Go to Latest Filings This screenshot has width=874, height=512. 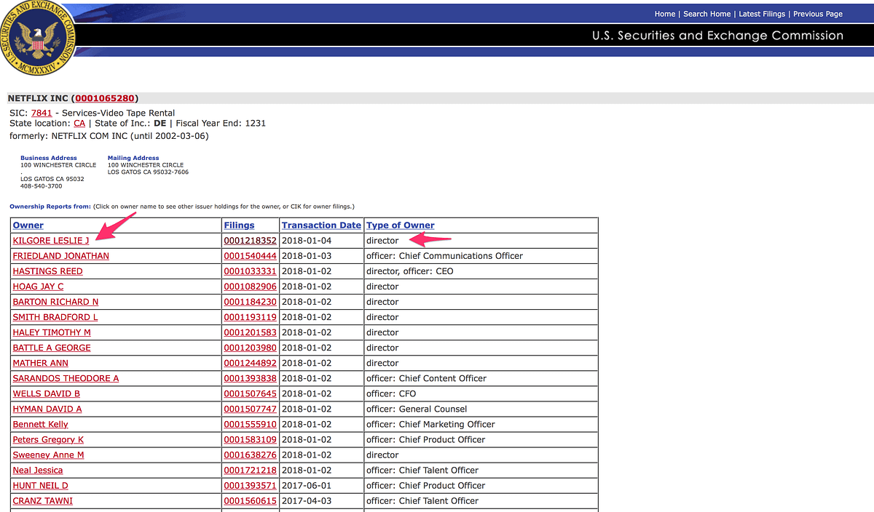pyautogui.click(x=762, y=14)
